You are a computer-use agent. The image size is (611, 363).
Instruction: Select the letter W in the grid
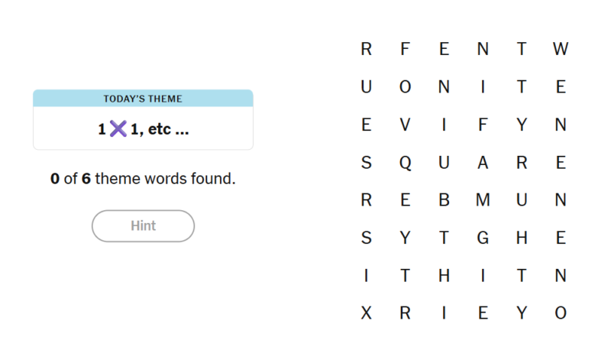(x=561, y=49)
